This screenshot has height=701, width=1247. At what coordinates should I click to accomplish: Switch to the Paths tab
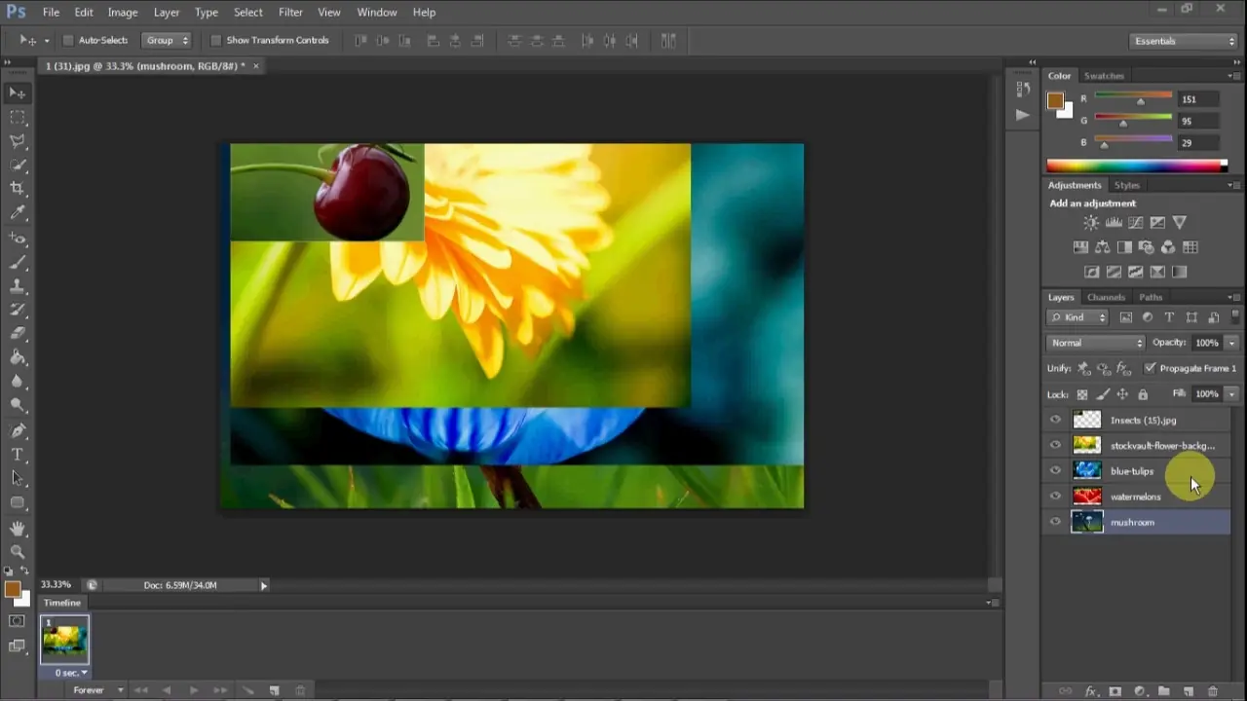[x=1151, y=298]
